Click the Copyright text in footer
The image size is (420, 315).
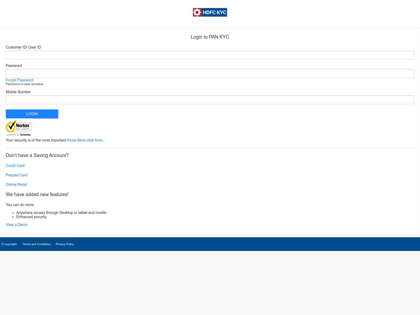pyautogui.click(x=9, y=244)
